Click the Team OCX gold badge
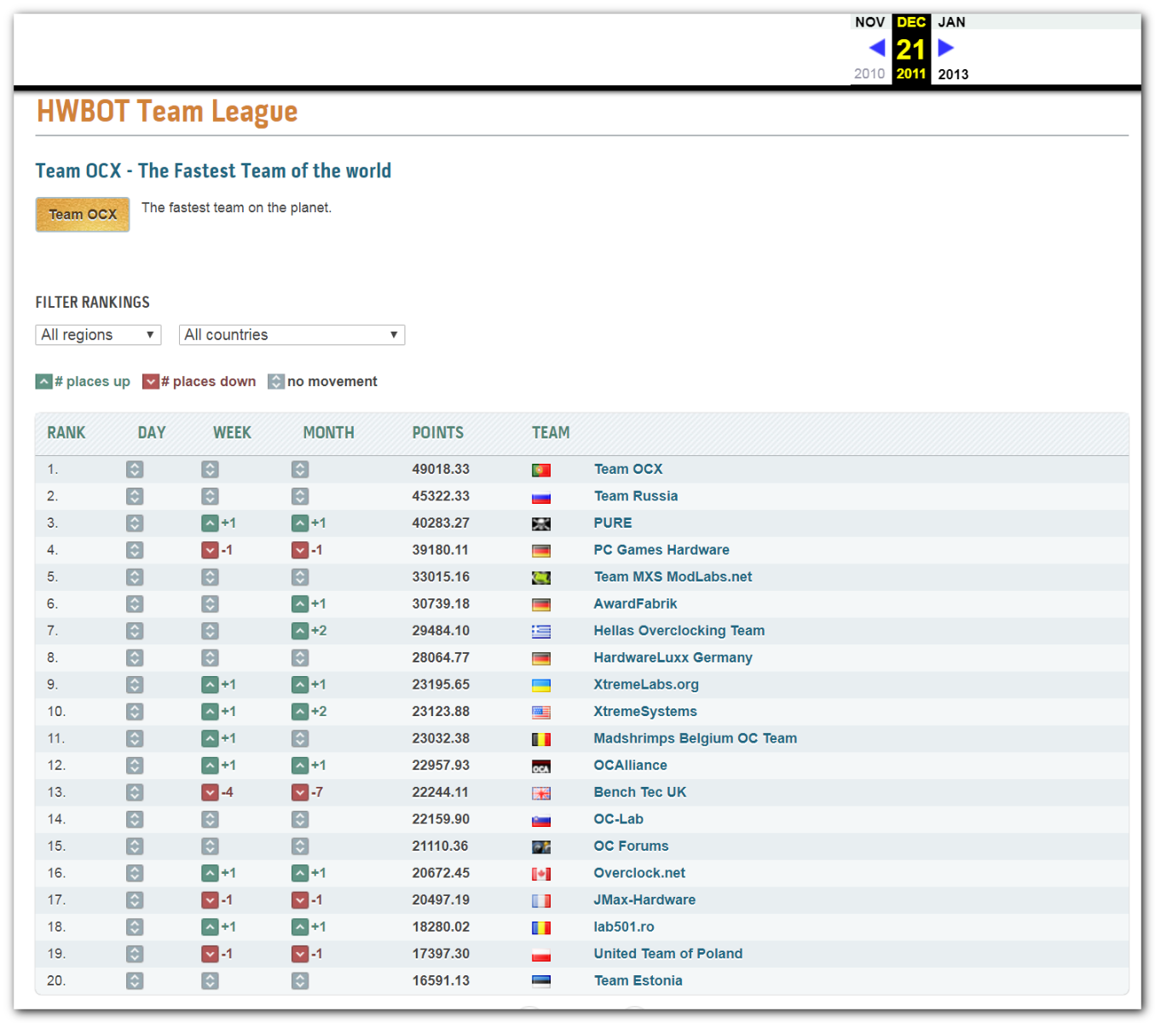Image resolution: width=1155 pixels, height=1023 pixels. (83, 215)
